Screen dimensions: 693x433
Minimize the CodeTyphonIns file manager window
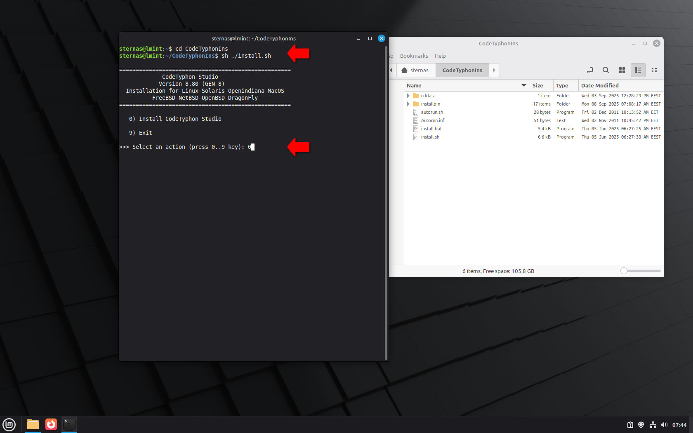[634, 43]
